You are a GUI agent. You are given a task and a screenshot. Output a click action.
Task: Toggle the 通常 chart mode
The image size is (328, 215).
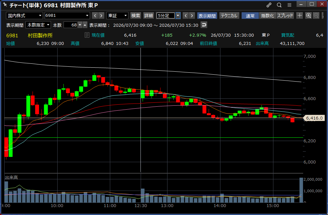[x=250, y=16]
